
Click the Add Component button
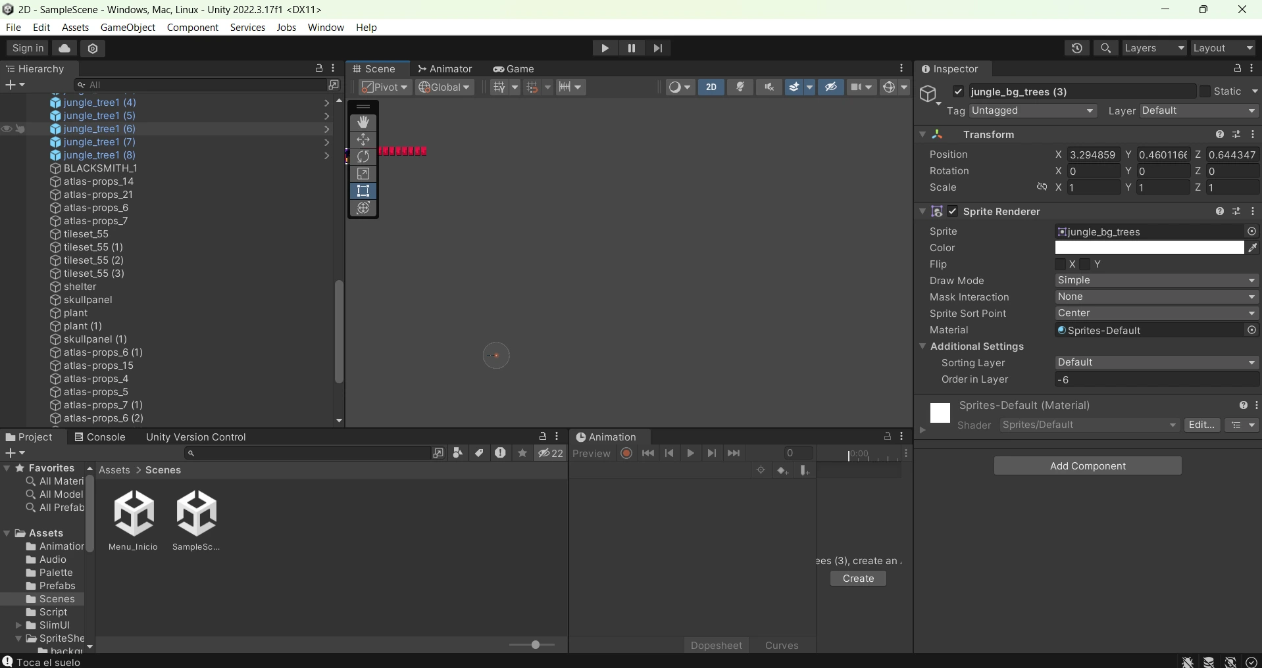click(1088, 465)
